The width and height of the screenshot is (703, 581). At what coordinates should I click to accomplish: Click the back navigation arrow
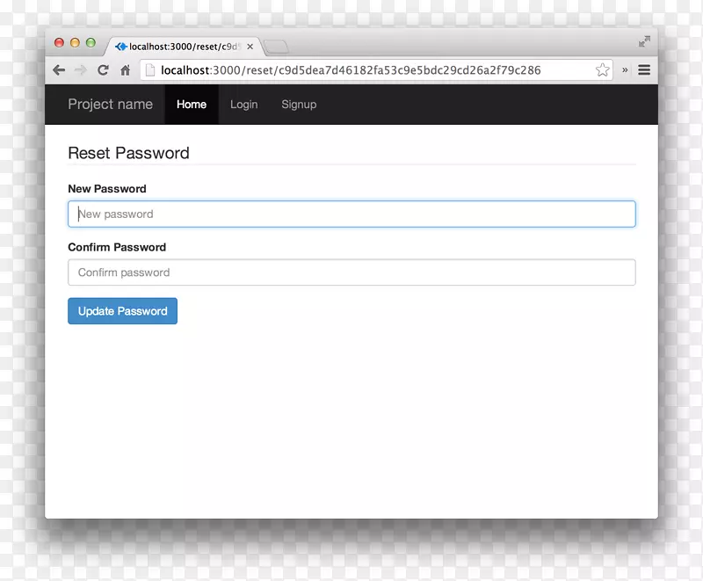click(x=59, y=69)
